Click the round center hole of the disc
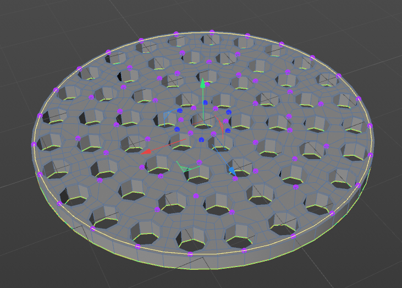The image size is (402, 288). click(x=203, y=121)
